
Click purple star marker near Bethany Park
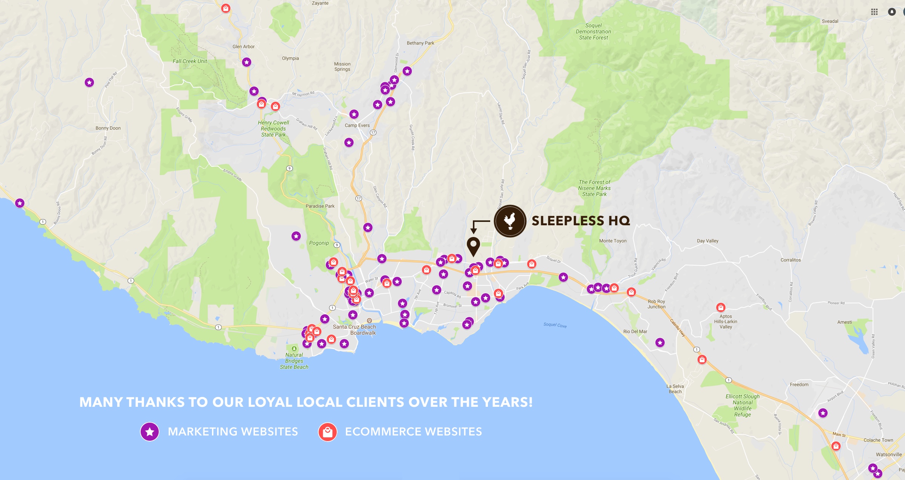[407, 71]
